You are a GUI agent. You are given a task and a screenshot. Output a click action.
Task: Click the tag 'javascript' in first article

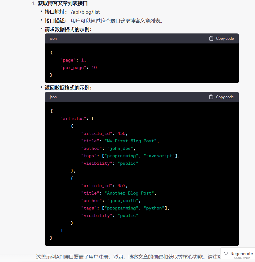(159, 156)
